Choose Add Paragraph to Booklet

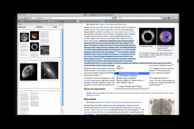tap(132, 73)
